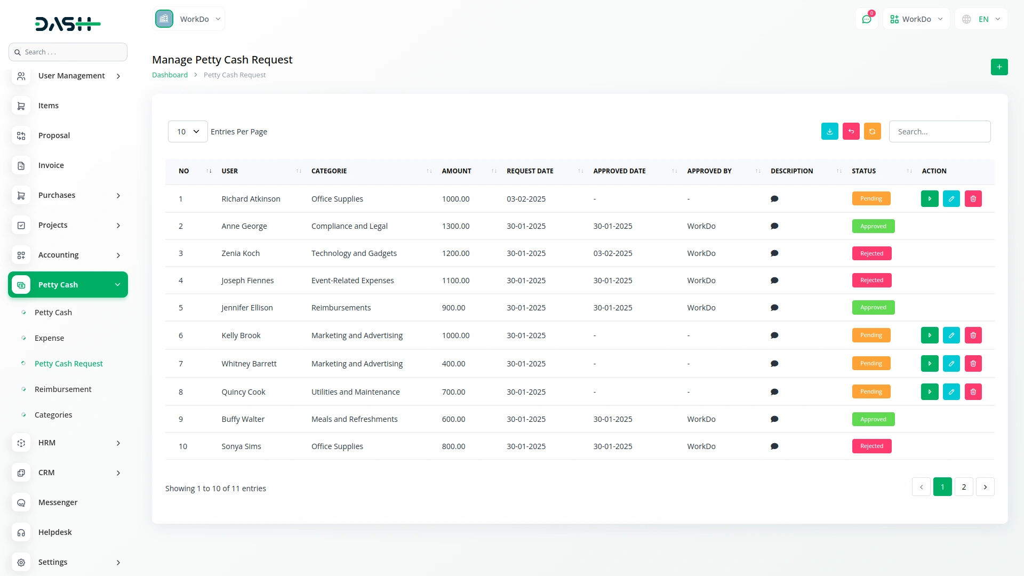Viewport: 1024px width, 576px height.
Task: Delete Kelly Brook's pending request
Action: (x=973, y=335)
